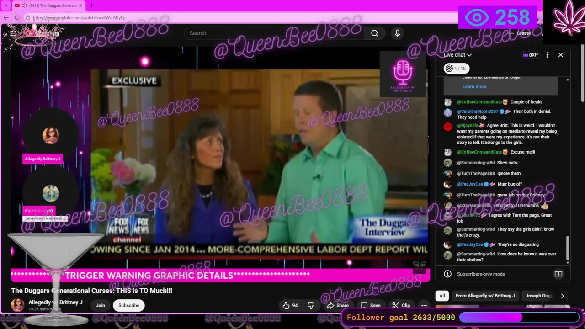Subscribe to Allegedly w/ Brittney J
The height and width of the screenshot is (329, 585).
pos(129,305)
